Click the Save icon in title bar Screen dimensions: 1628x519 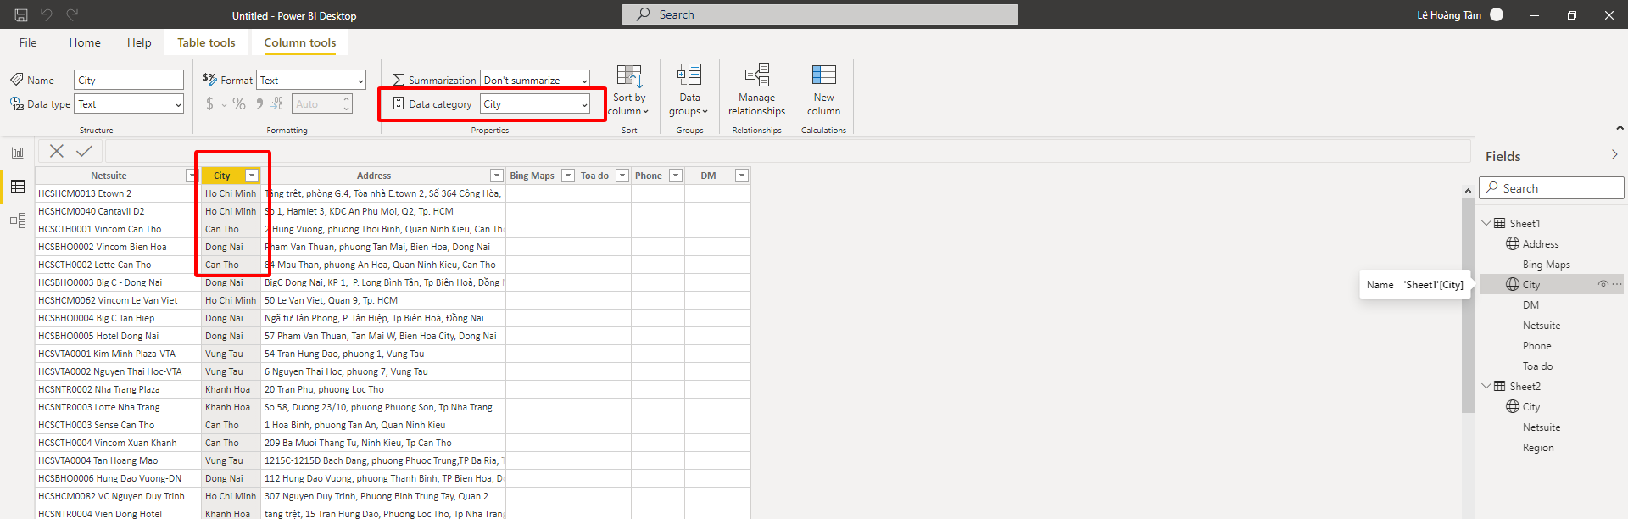pyautogui.click(x=21, y=14)
